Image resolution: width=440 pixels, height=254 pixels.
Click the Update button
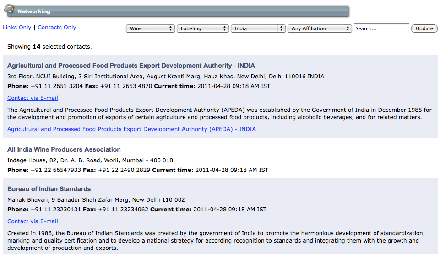coord(424,28)
